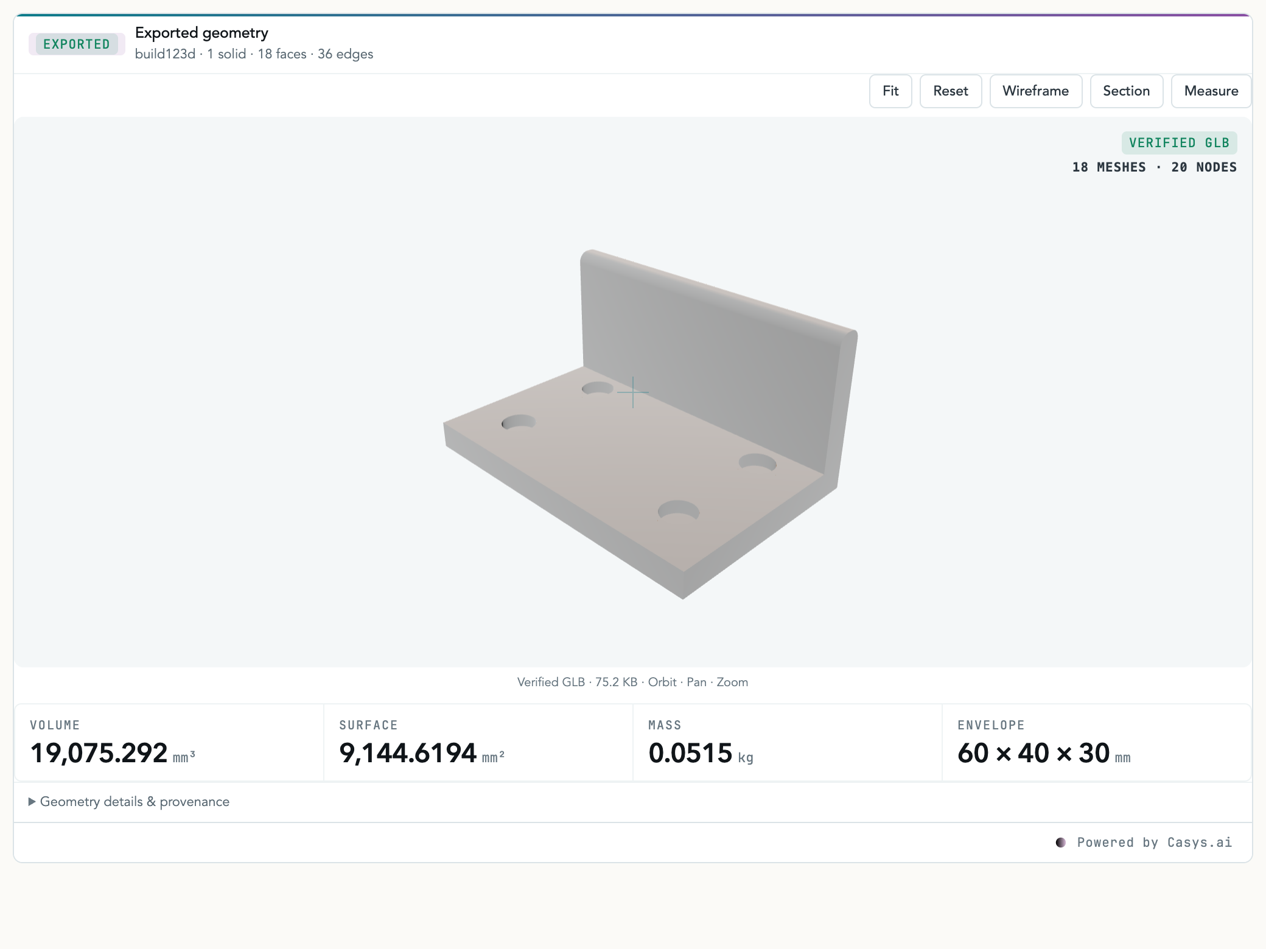
Task: Click the crosshair orbit center marker
Action: point(633,392)
